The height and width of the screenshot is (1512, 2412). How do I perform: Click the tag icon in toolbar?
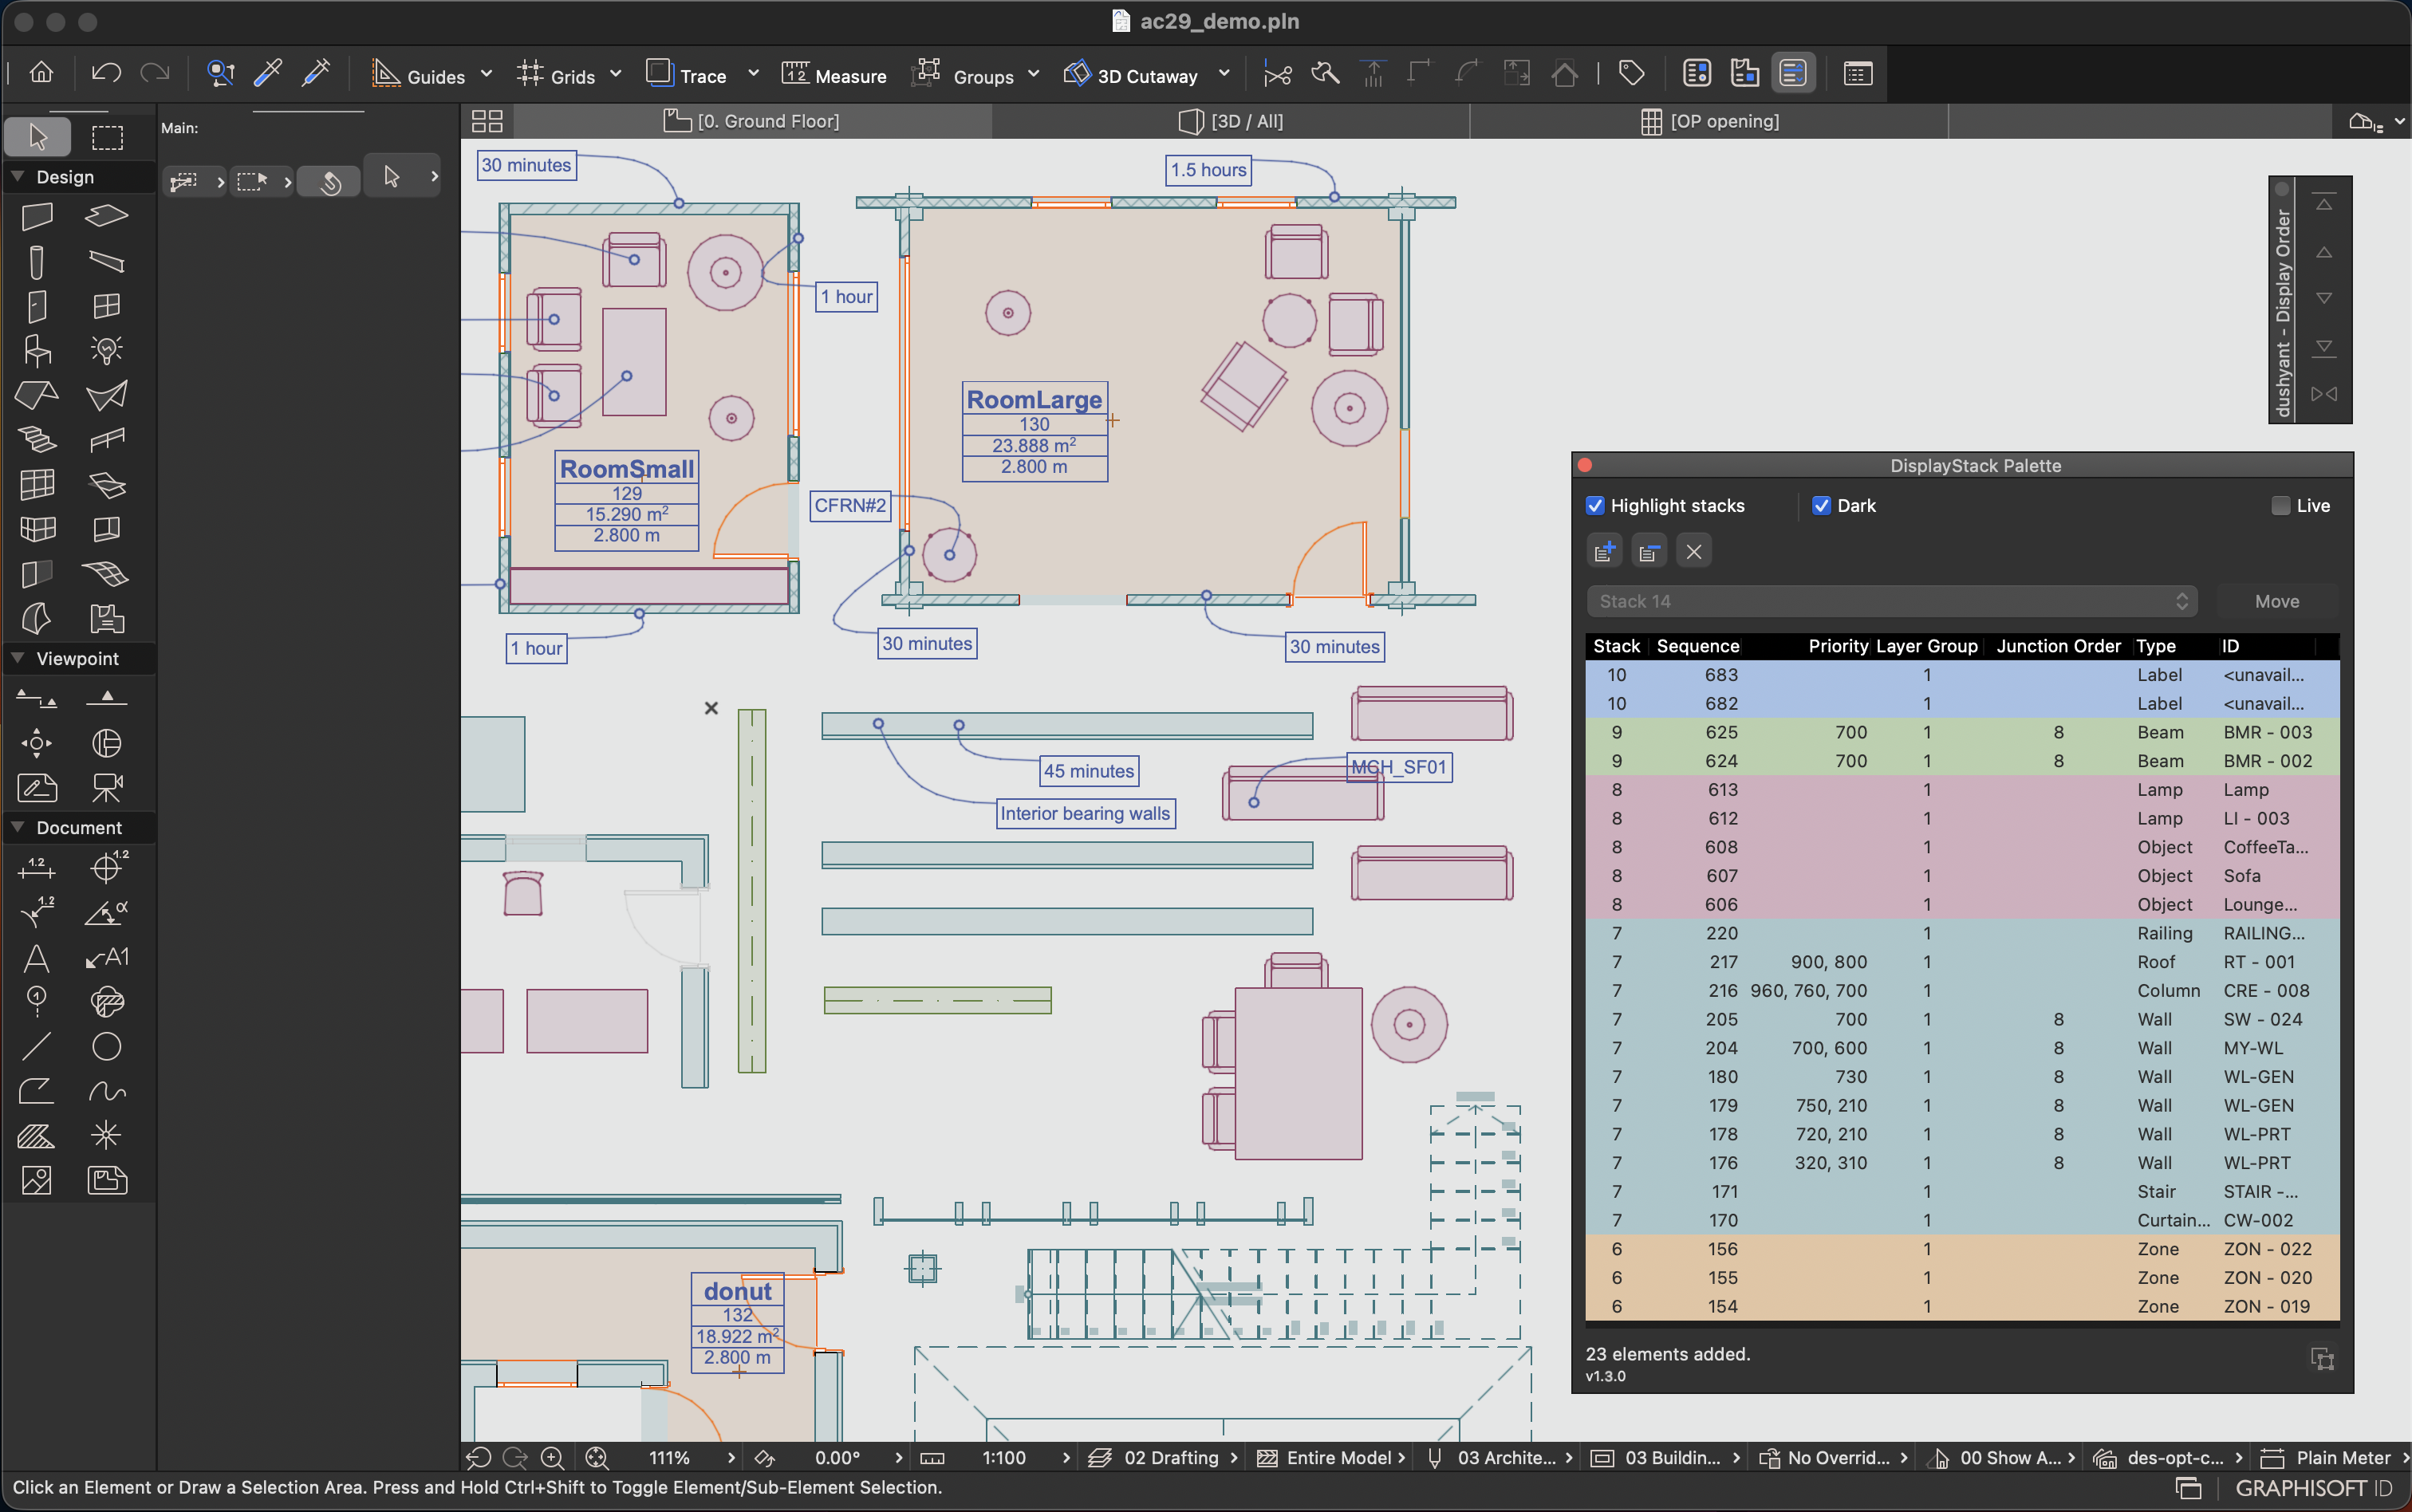pyautogui.click(x=1631, y=73)
